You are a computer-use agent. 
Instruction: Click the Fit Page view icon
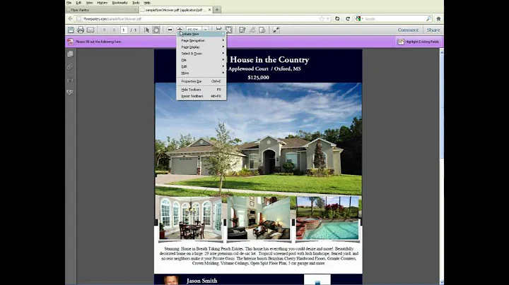point(229,30)
